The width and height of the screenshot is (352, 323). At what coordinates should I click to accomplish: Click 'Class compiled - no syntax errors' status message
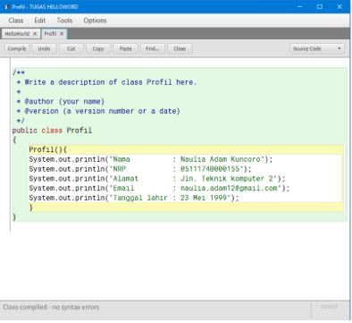tap(51, 307)
